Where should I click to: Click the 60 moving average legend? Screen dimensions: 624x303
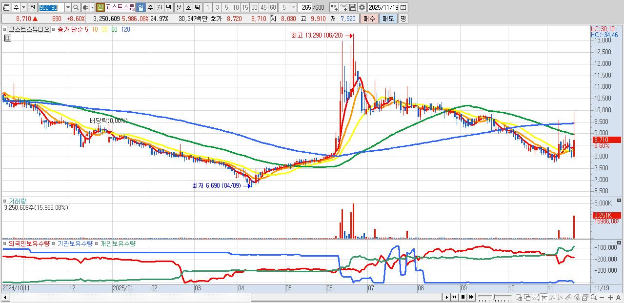pyautogui.click(x=114, y=30)
